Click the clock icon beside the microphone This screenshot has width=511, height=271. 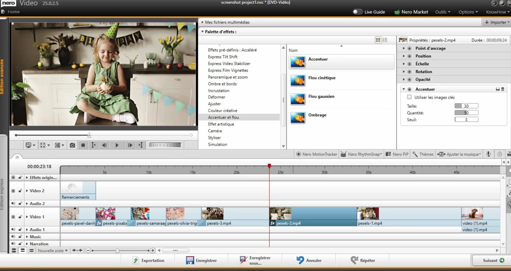(500, 154)
